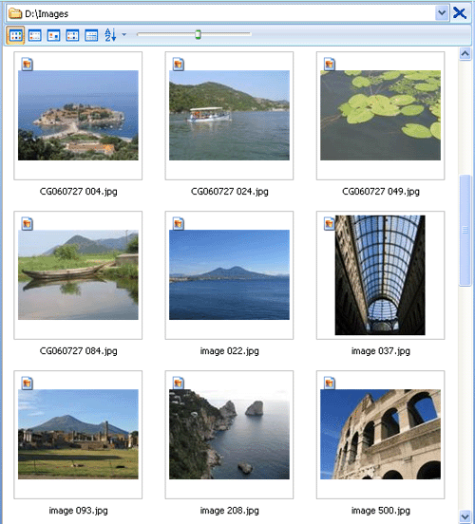
Task: Switch to the second view mode icon
Action: coord(35,35)
